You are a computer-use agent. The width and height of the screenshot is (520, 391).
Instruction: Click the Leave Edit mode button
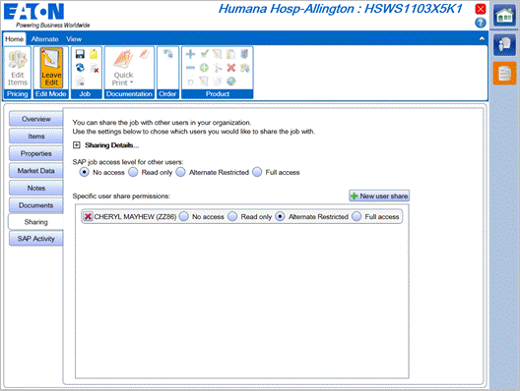(x=51, y=68)
